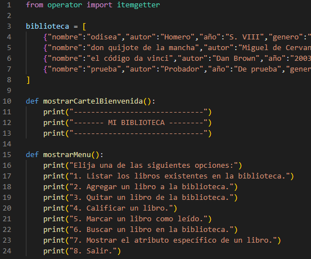This screenshot has width=311, height=259.
Task: Click the from keyword on the first line
Action: (34, 5)
